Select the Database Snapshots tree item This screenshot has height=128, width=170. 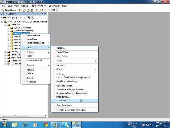[x=23, y=31]
